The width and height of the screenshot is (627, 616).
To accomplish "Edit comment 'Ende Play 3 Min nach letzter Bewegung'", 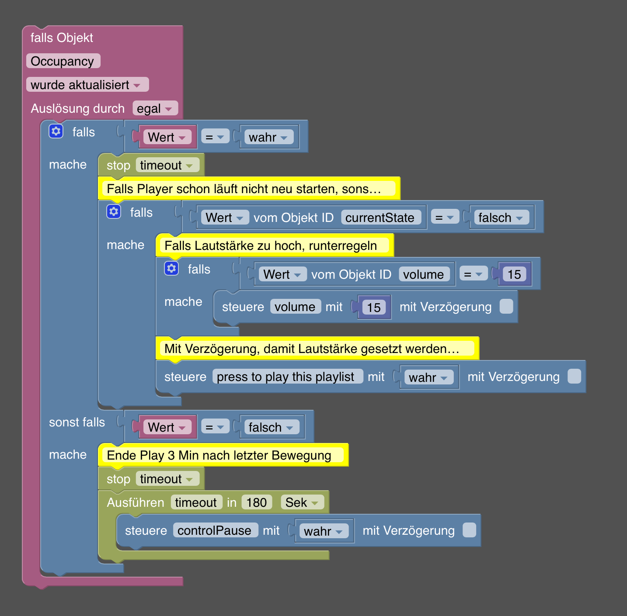I will pyautogui.click(x=223, y=455).
